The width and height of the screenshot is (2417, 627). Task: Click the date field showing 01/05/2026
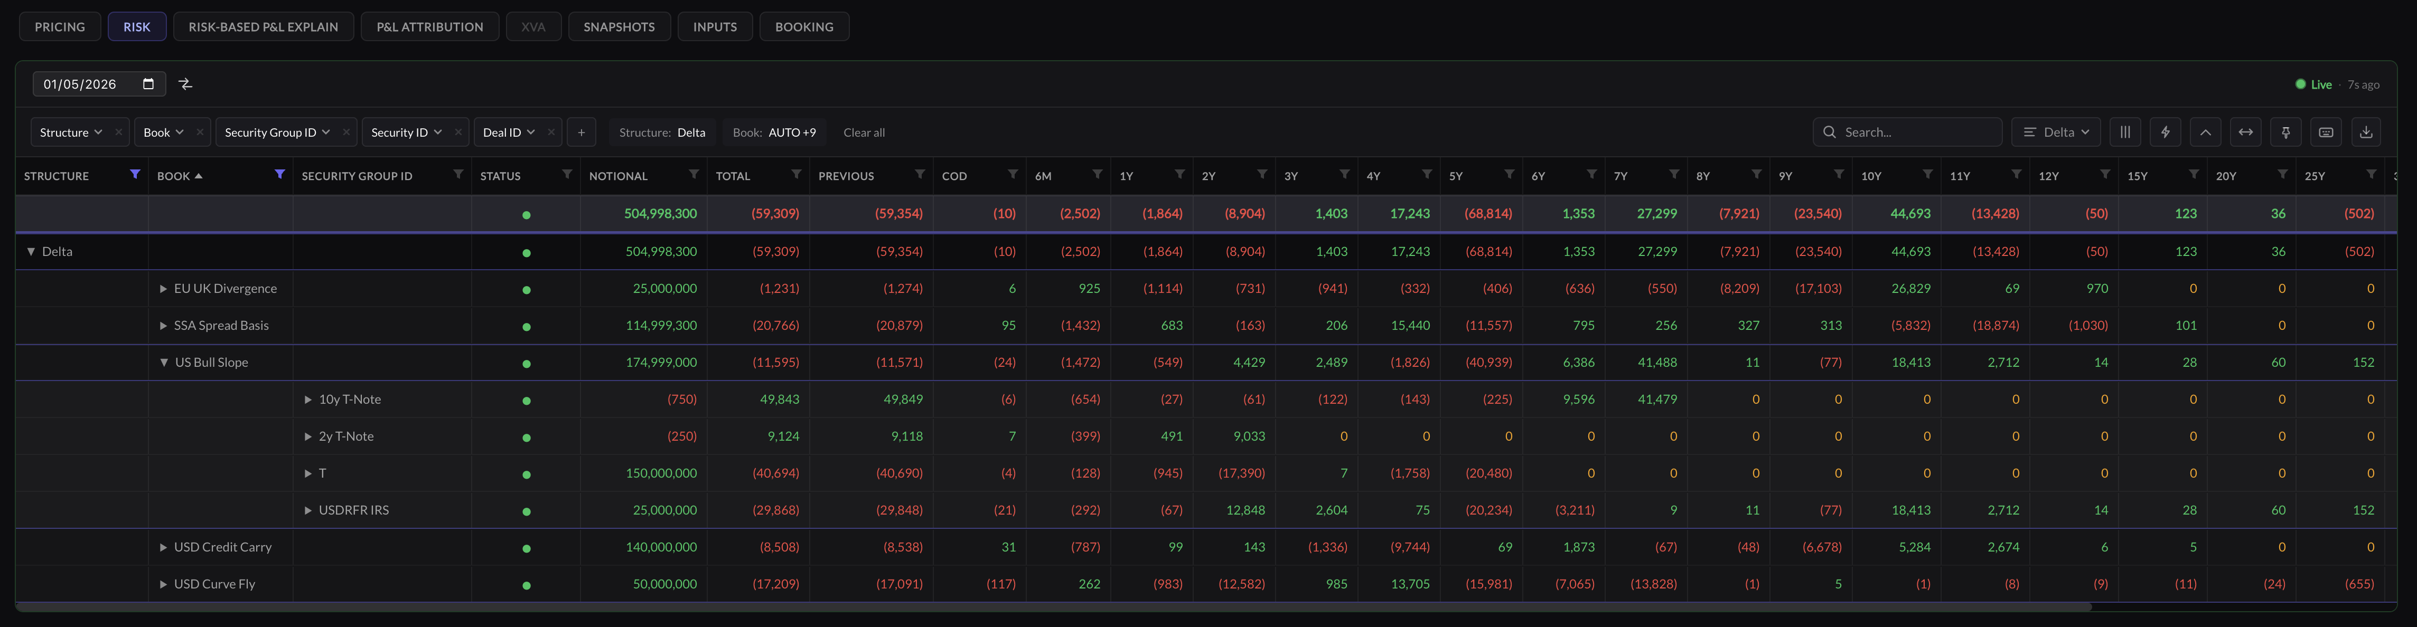99,84
